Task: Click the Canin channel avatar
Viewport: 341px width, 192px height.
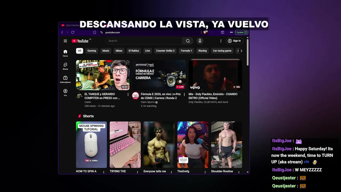Action: (x=79, y=95)
